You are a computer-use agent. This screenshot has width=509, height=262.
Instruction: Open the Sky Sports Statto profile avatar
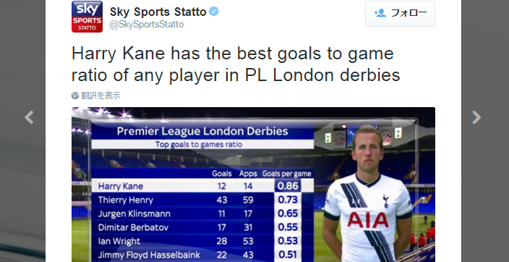click(87, 17)
